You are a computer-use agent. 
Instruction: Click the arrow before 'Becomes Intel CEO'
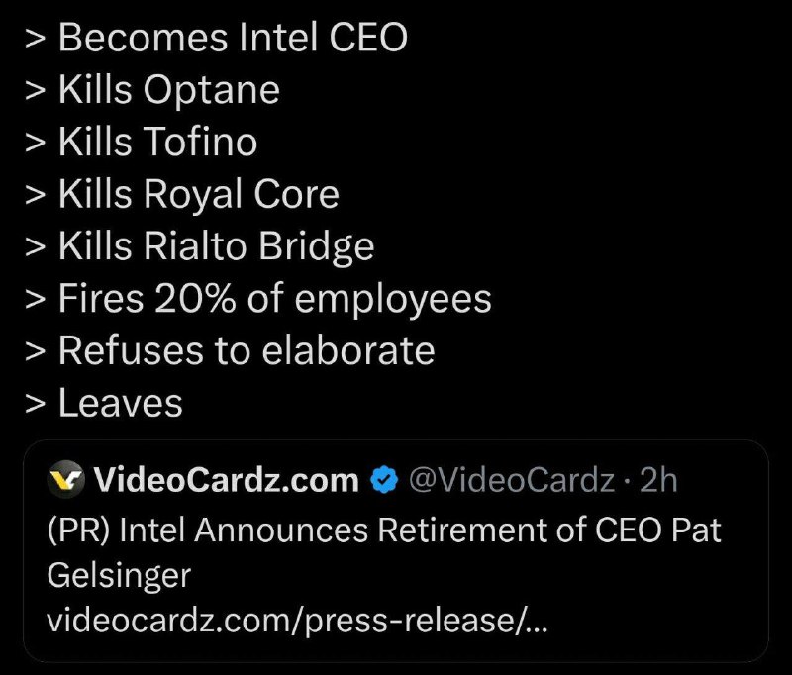click(35, 40)
